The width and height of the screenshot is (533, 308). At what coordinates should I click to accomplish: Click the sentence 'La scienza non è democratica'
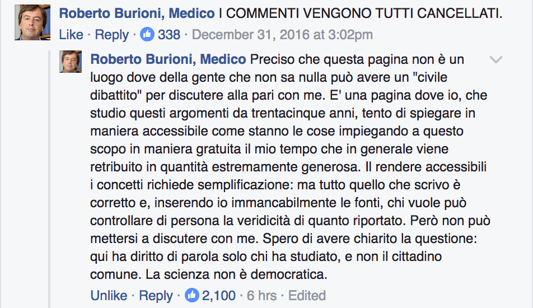click(x=235, y=275)
